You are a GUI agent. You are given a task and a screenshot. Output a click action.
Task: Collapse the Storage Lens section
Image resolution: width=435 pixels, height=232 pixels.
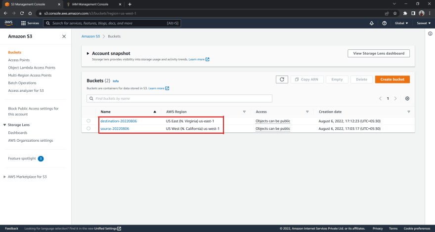coord(5,125)
